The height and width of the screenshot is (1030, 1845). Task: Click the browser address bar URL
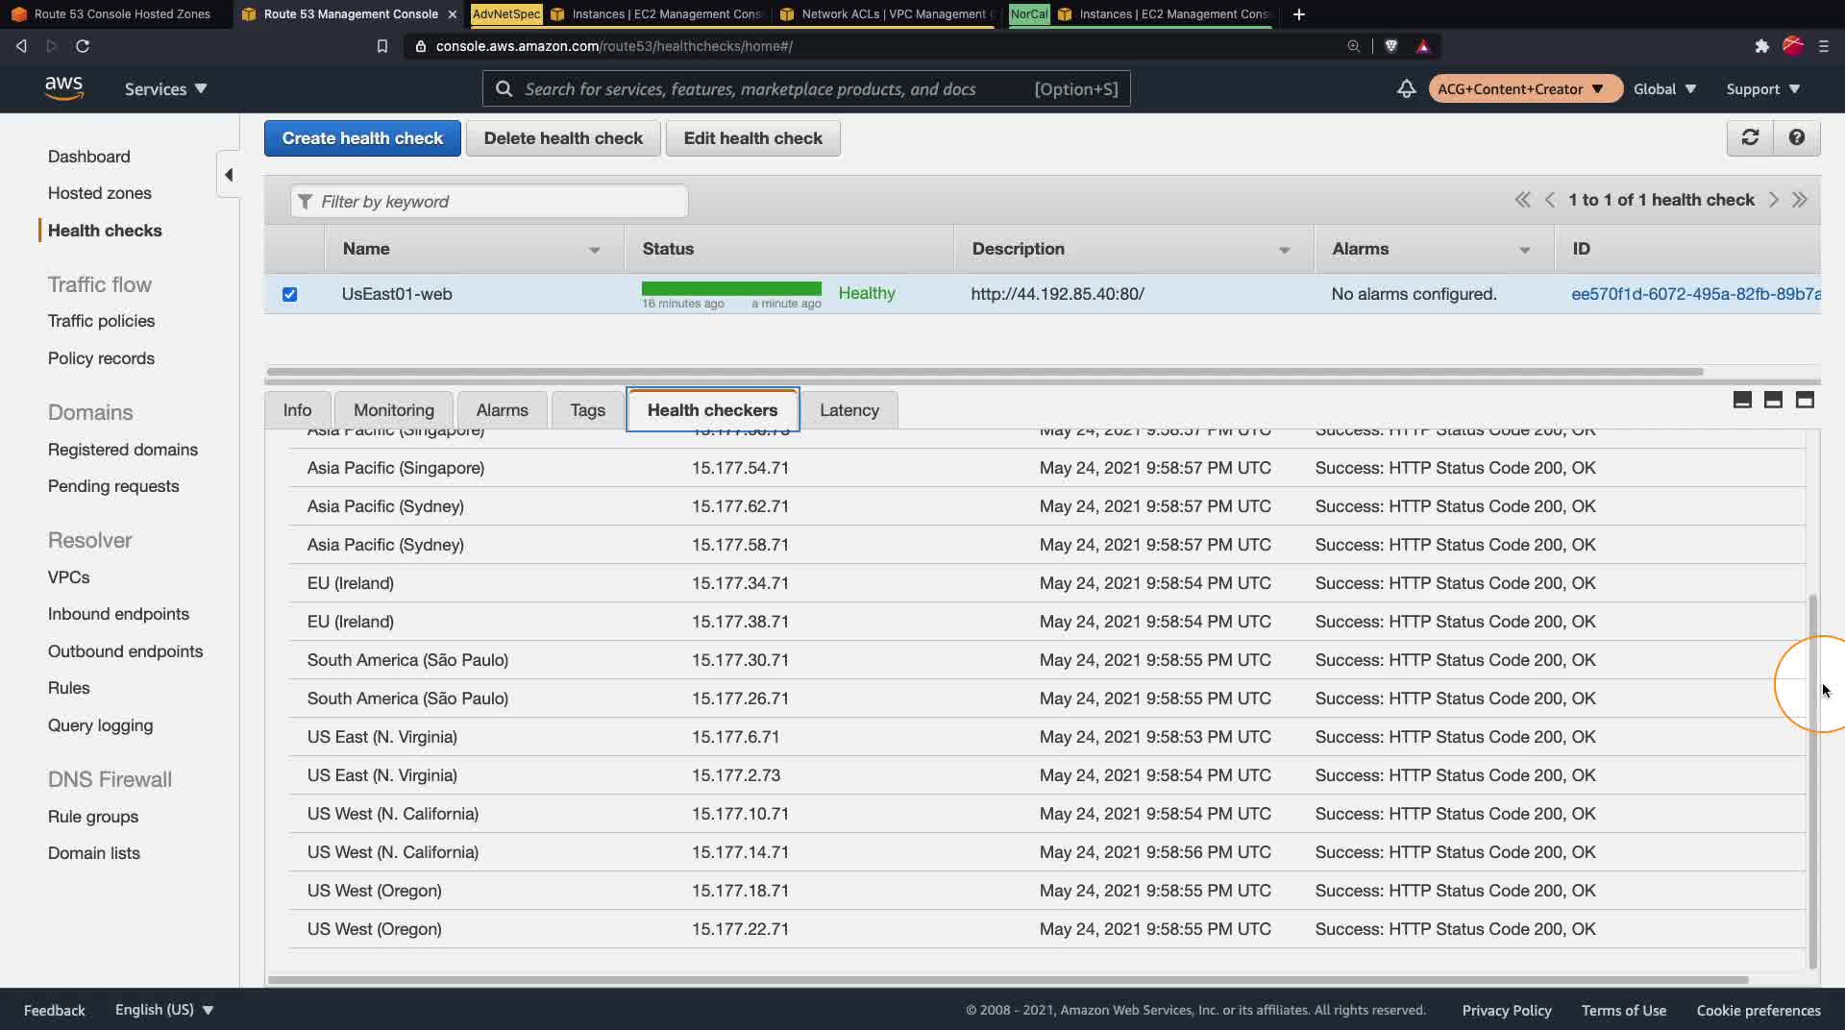coord(614,46)
